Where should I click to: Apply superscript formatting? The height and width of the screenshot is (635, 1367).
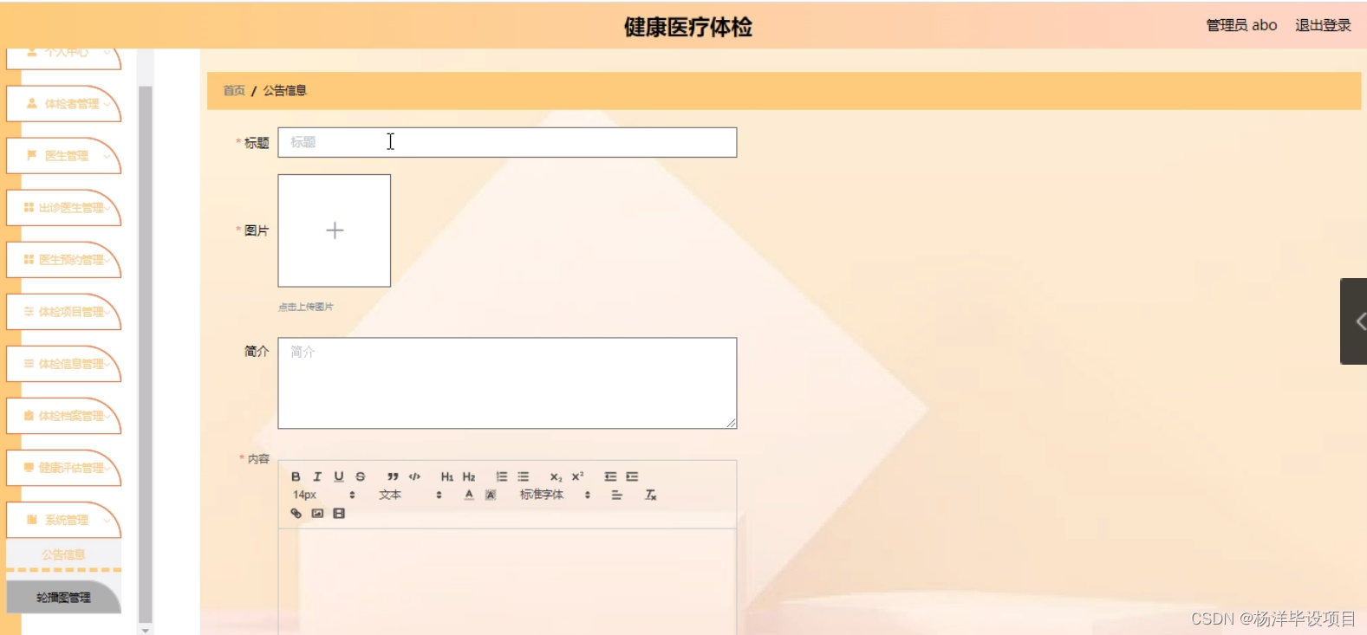coord(577,476)
